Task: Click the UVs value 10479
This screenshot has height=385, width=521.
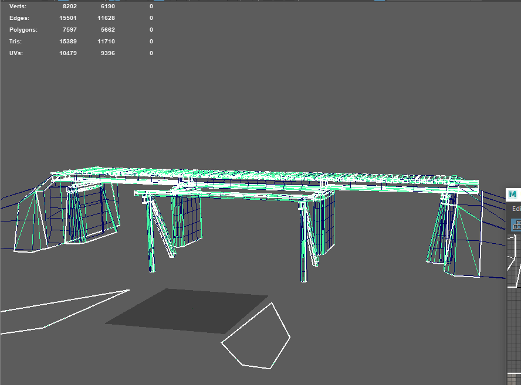Action: 68,53
